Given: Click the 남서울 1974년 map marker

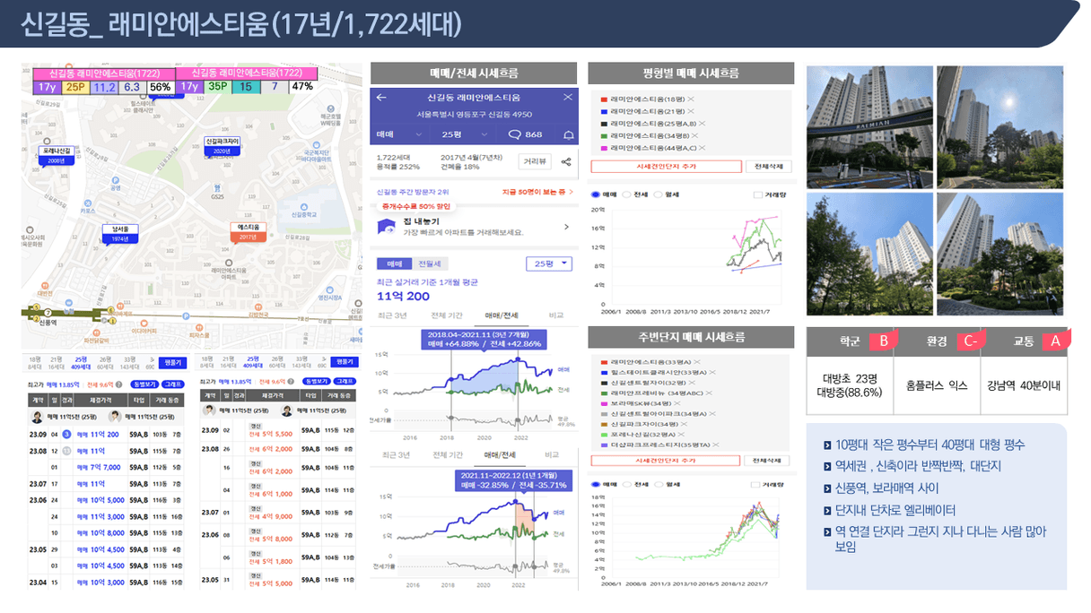Looking at the screenshot, I should [120, 235].
